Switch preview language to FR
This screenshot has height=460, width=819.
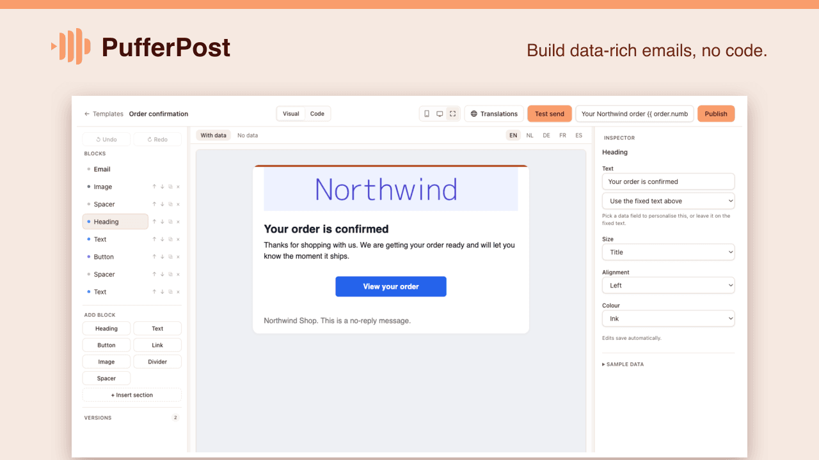click(562, 135)
